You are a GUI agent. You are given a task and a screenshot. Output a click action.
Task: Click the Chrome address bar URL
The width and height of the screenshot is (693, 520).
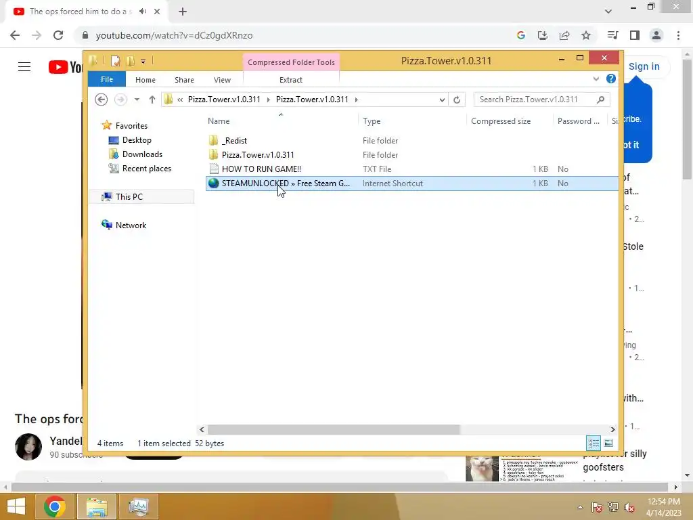tap(174, 35)
